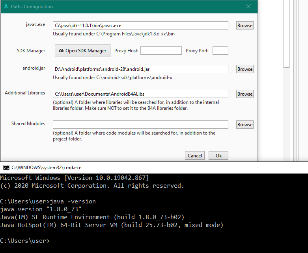Click the Additional Libraries optional description text

(136, 105)
